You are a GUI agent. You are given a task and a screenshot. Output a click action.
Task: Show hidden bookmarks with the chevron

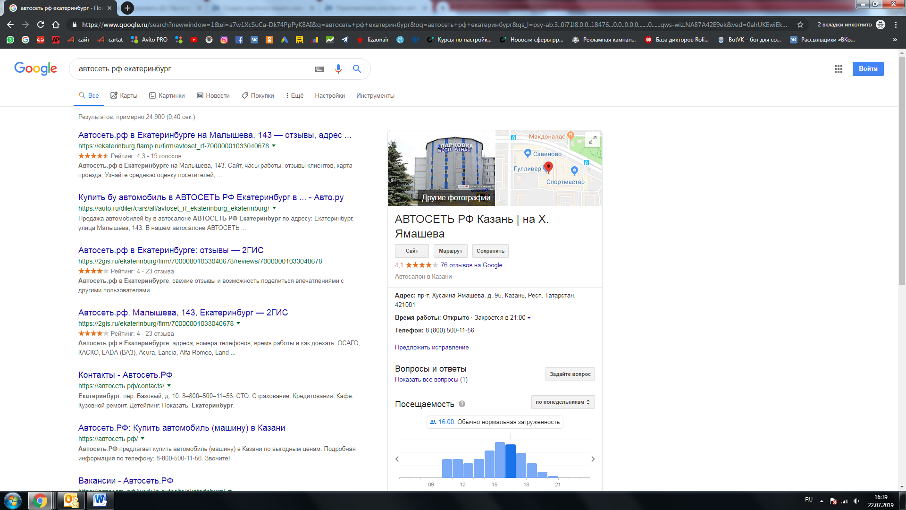895,40
